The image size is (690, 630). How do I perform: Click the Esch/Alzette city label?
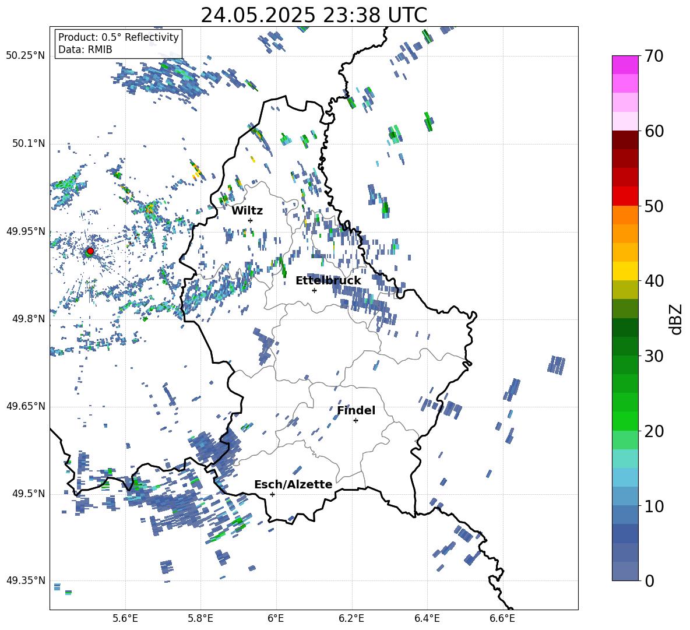coord(294,484)
